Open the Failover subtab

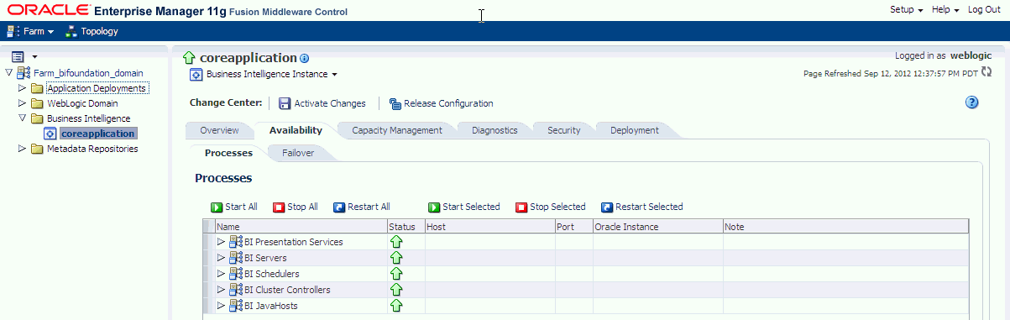pos(299,153)
